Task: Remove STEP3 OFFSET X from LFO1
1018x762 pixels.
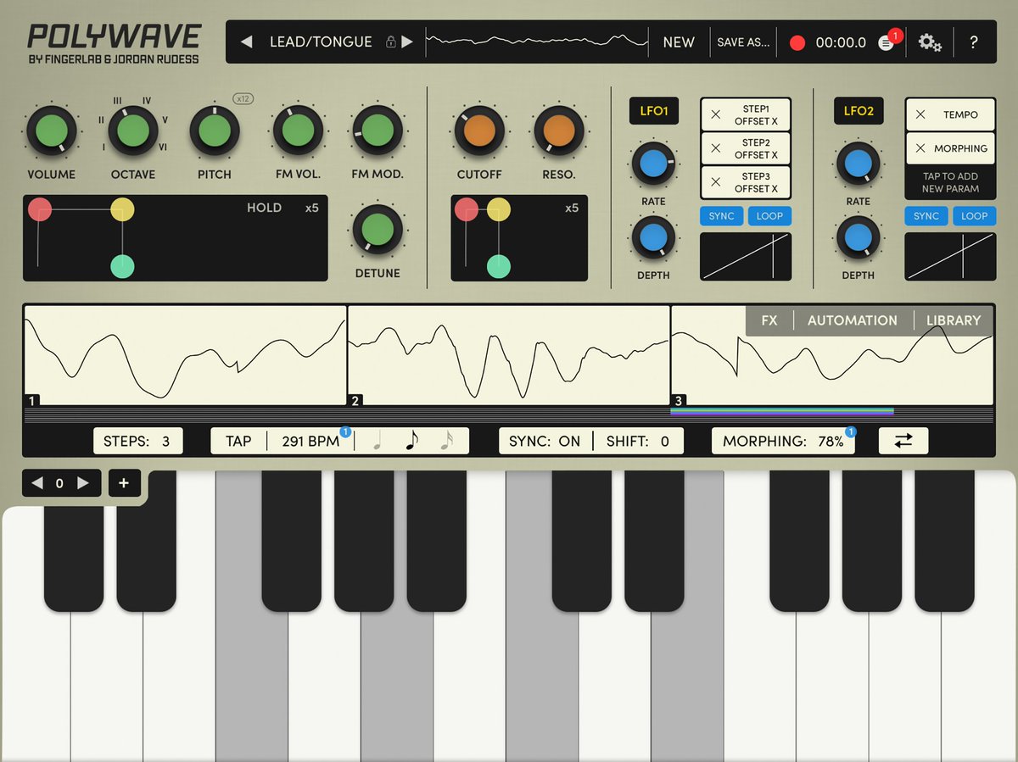Action: tap(715, 182)
